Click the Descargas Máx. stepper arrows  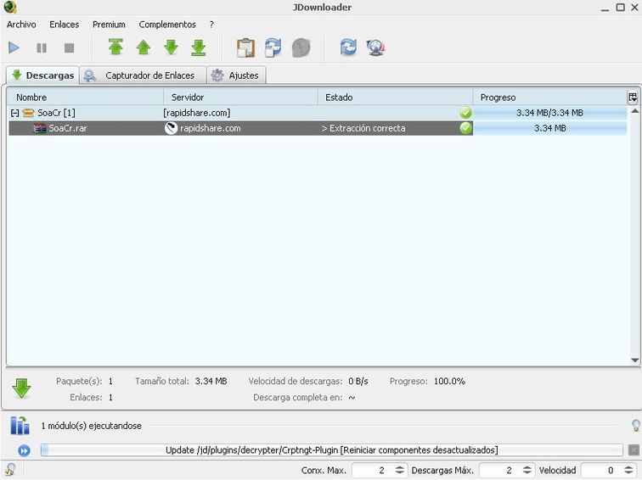(x=527, y=470)
